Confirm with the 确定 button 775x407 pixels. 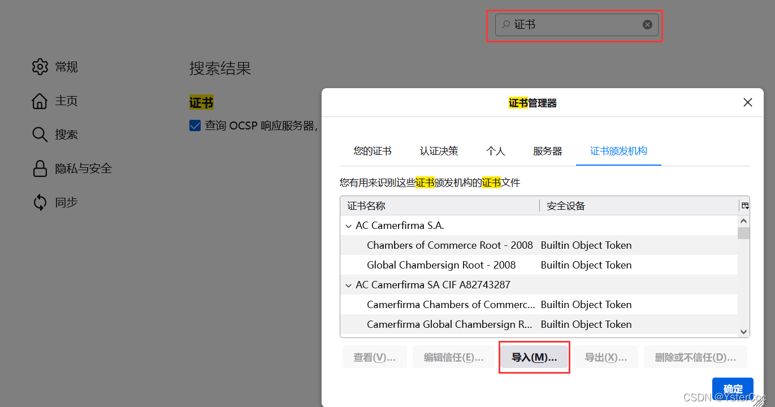click(733, 389)
